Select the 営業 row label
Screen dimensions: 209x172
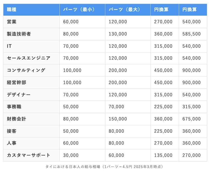tap(12, 22)
